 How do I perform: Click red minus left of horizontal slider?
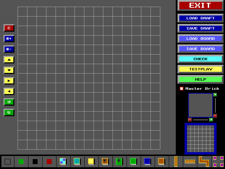click(x=190, y=120)
